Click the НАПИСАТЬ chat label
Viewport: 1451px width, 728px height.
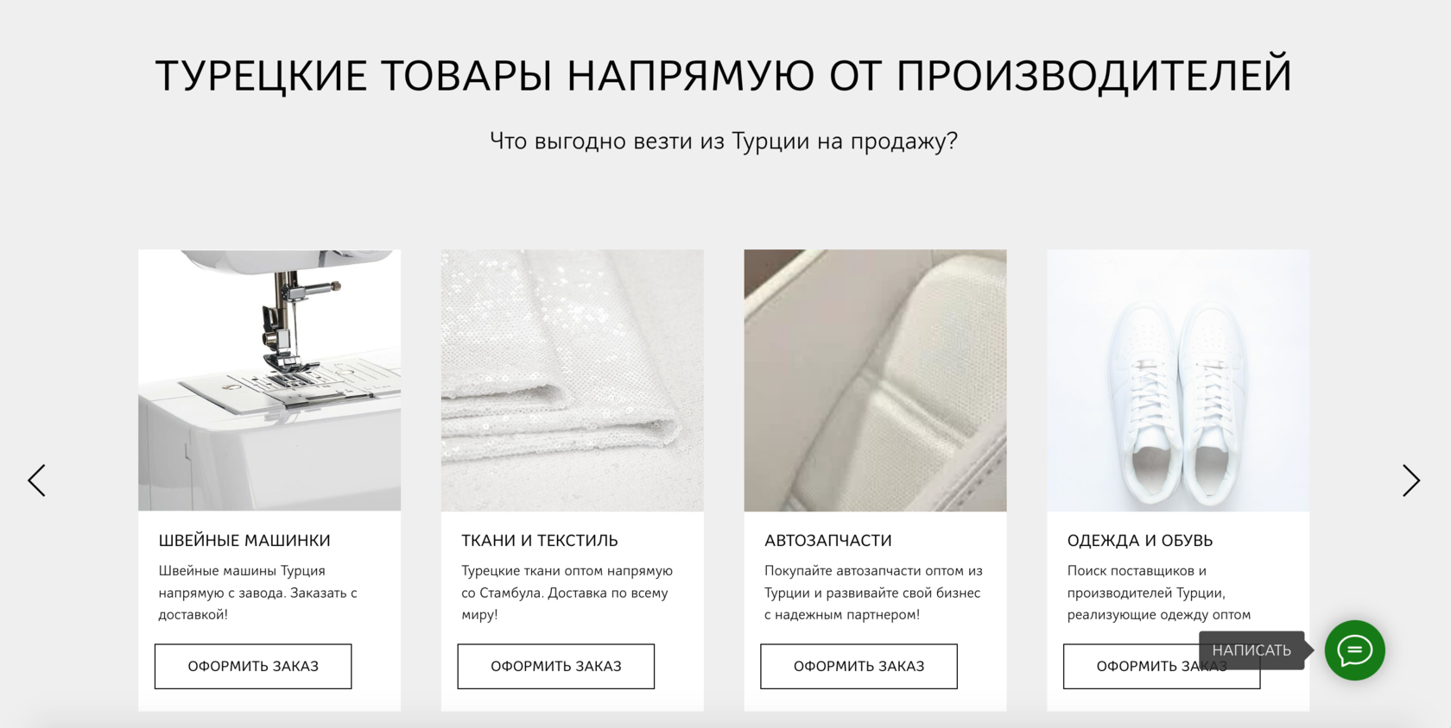1251,650
